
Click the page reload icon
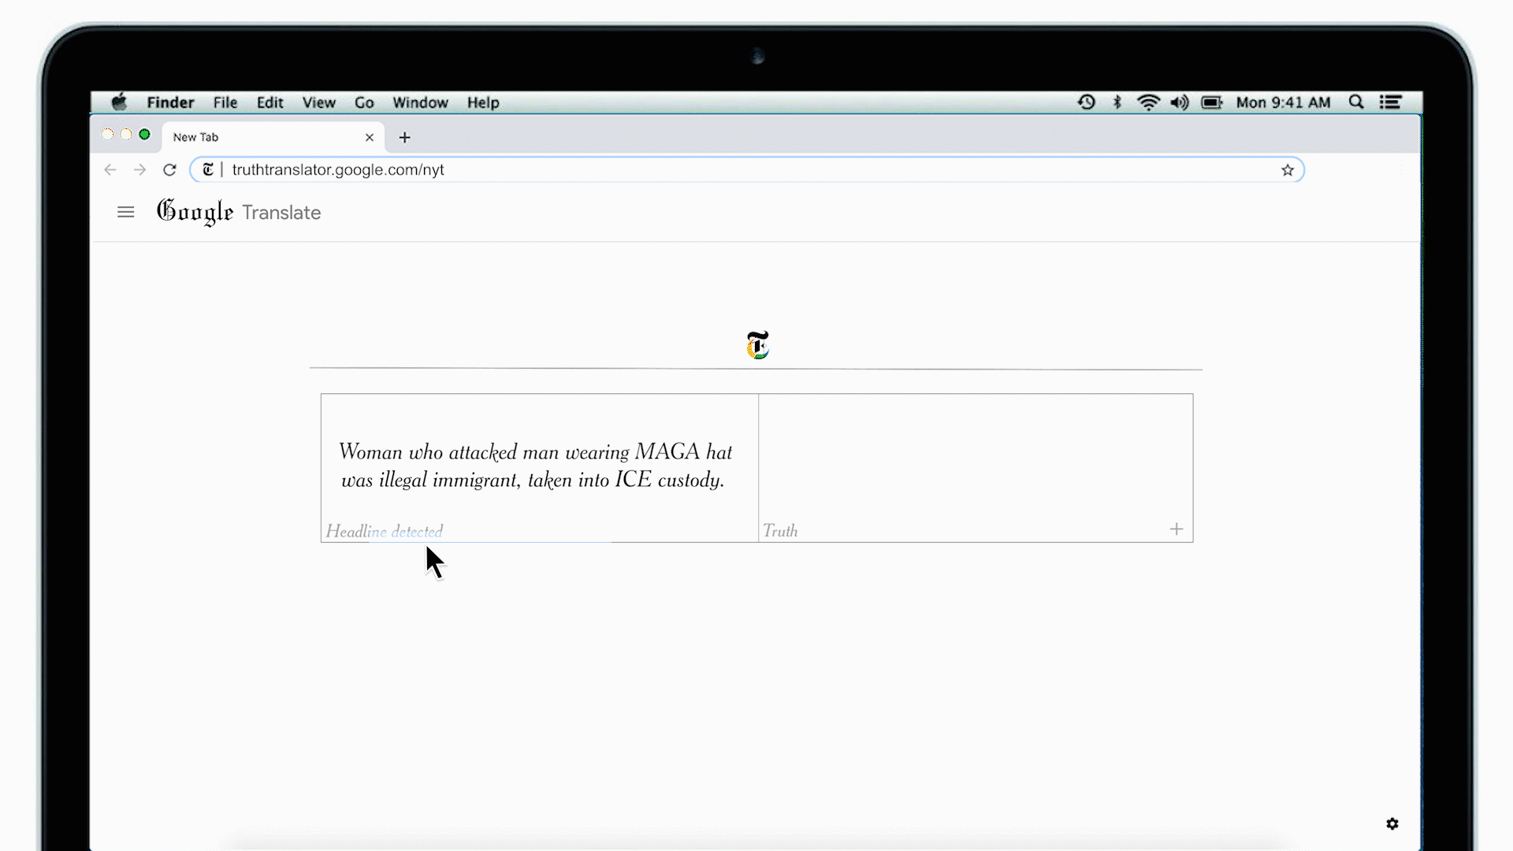point(169,169)
